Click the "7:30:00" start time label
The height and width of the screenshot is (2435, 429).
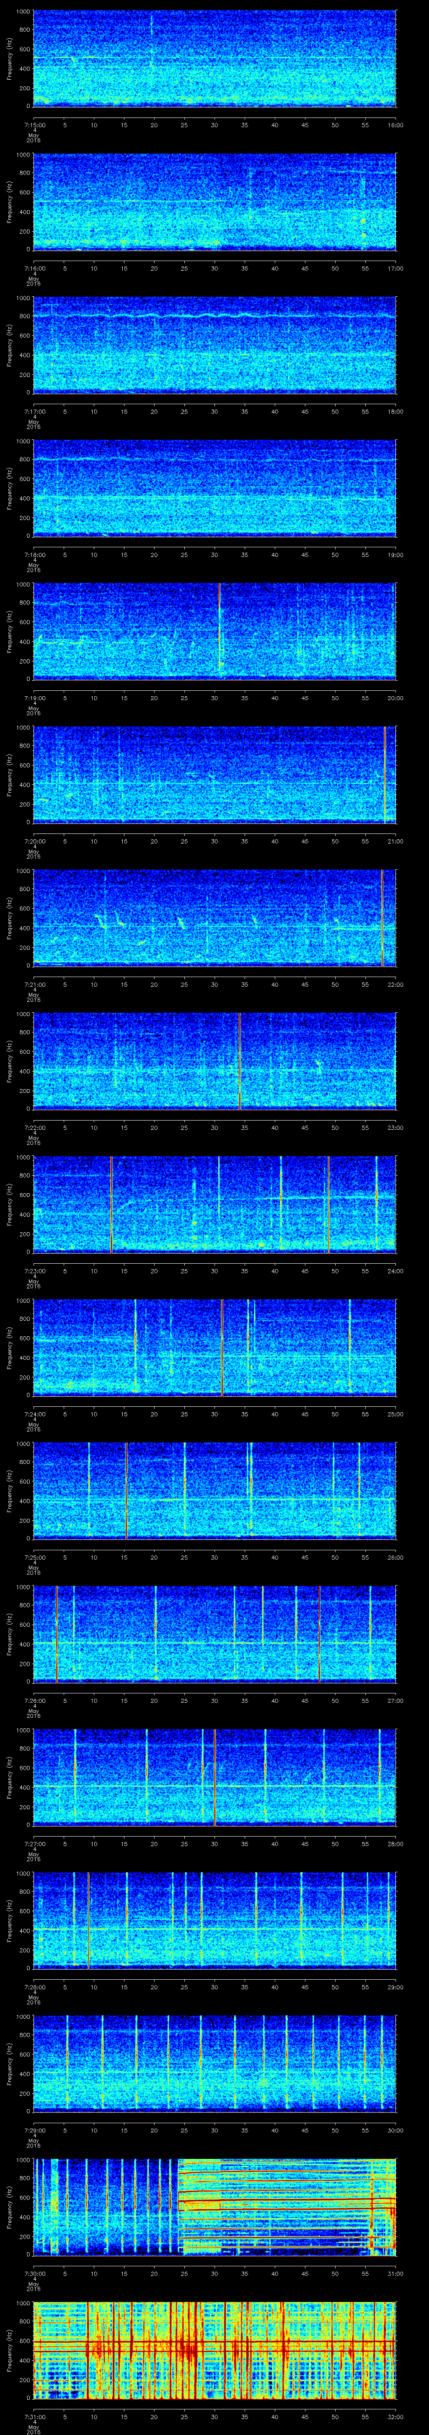click(x=34, y=2273)
